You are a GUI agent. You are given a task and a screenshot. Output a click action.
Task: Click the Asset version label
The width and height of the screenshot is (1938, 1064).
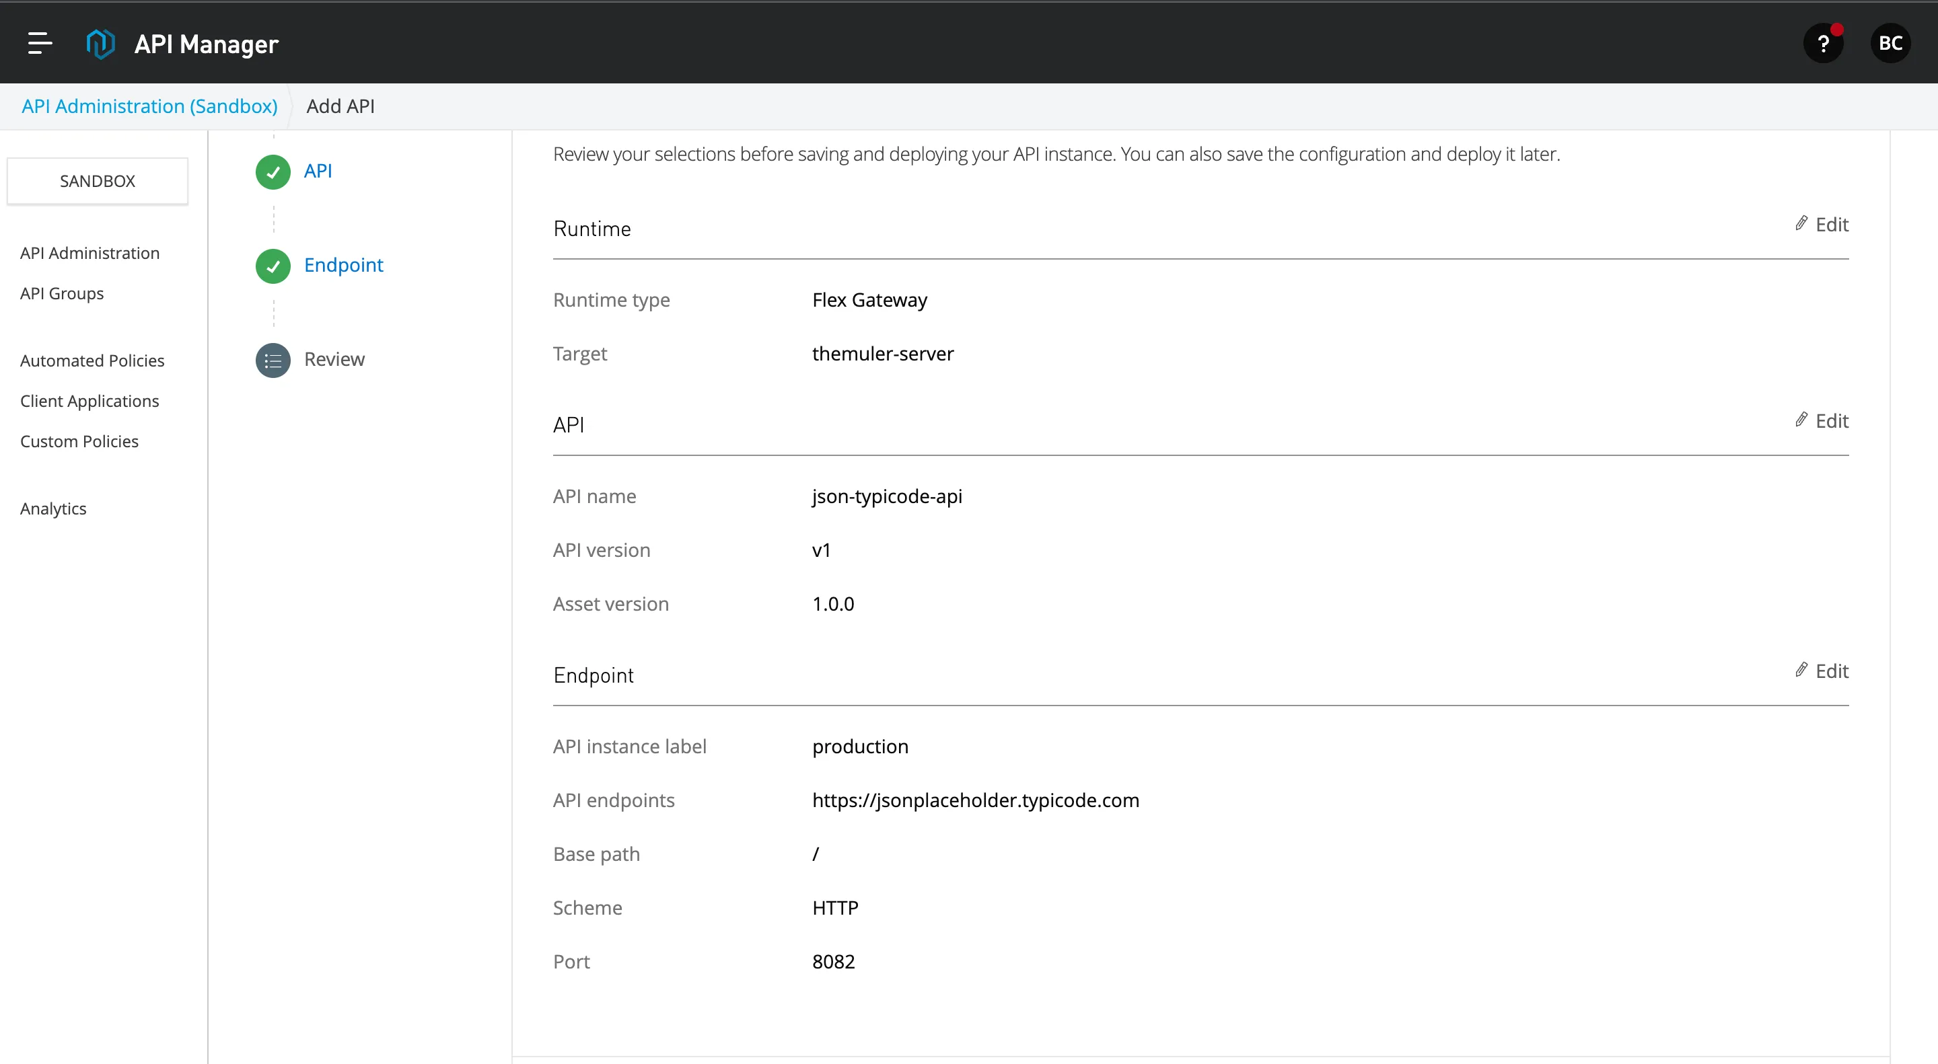[610, 604]
